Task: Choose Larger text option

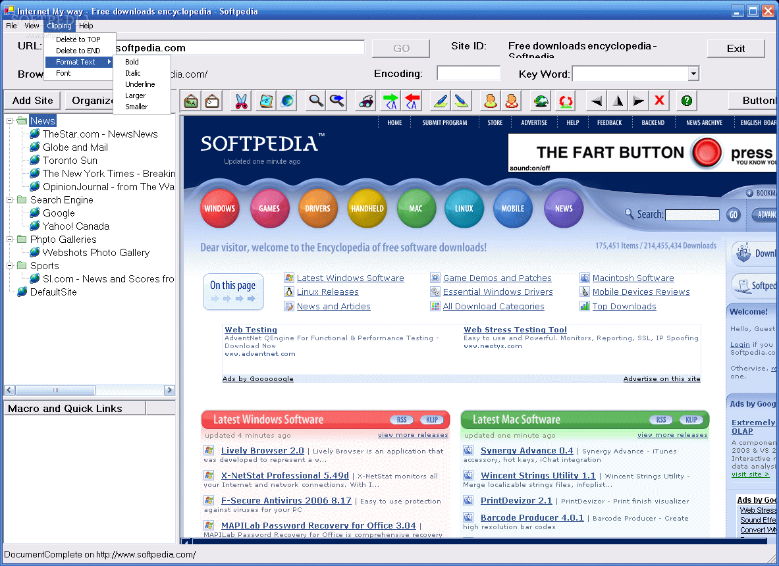Action: coord(135,95)
